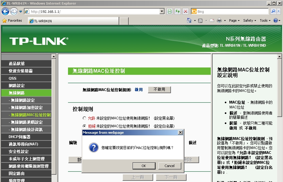This screenshot has height=182, width=283.
Task: Open 未成年子女上網管理 sidebar item
Action: [26, 159]
